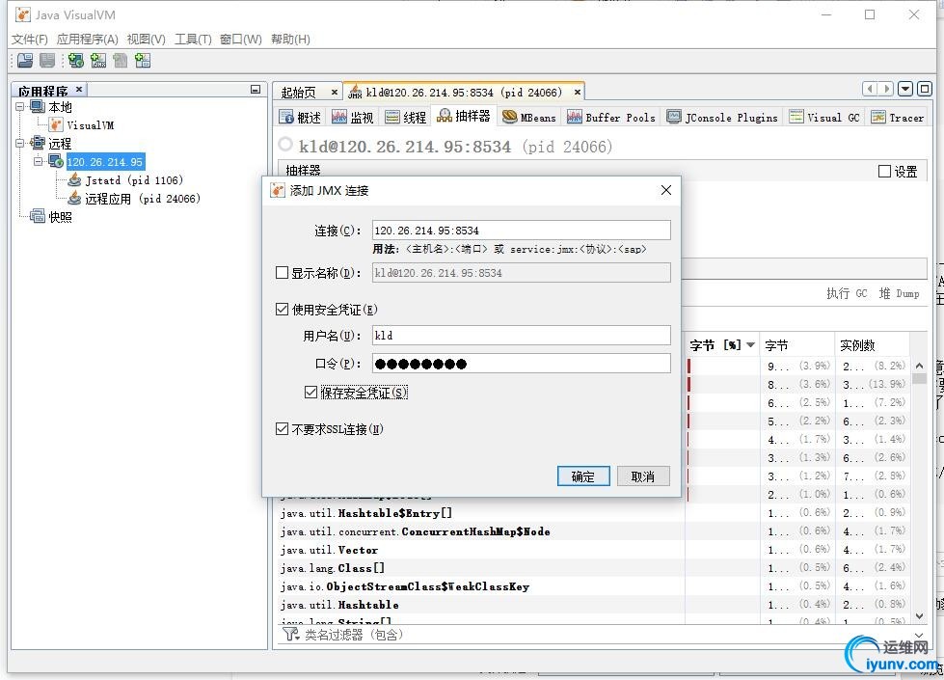Collapse the 远程 tree node
The image size is (944, 680).
pos(20,143)
